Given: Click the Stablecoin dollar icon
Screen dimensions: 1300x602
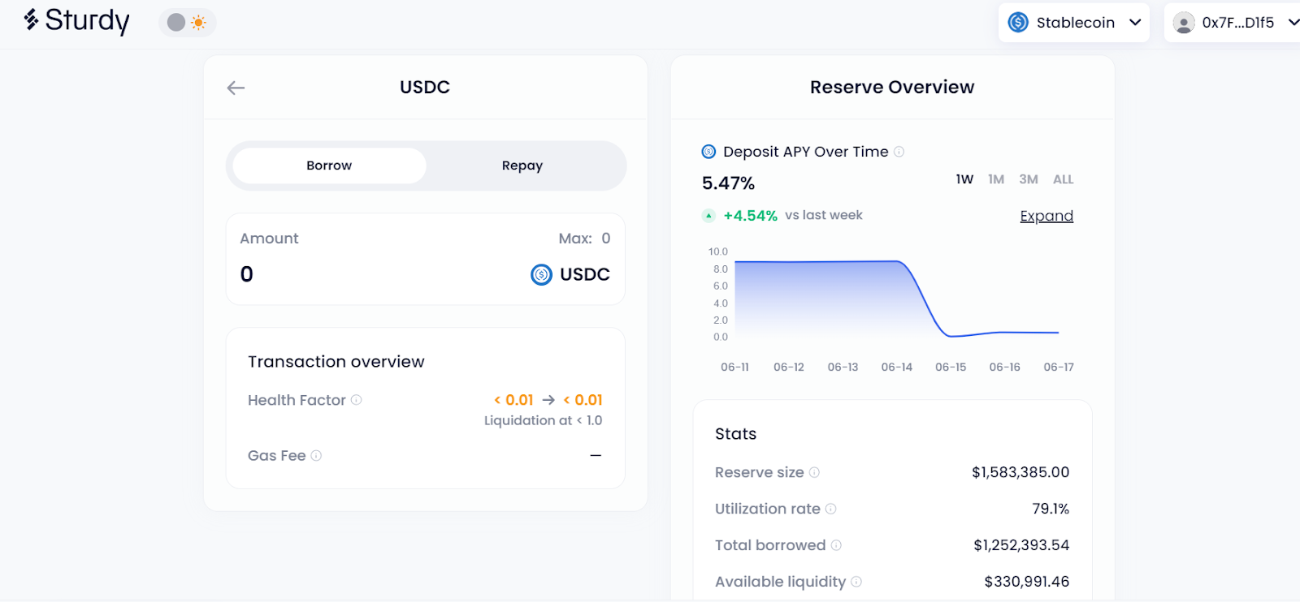Looking at the screenshot, I should click(1018, 23).
